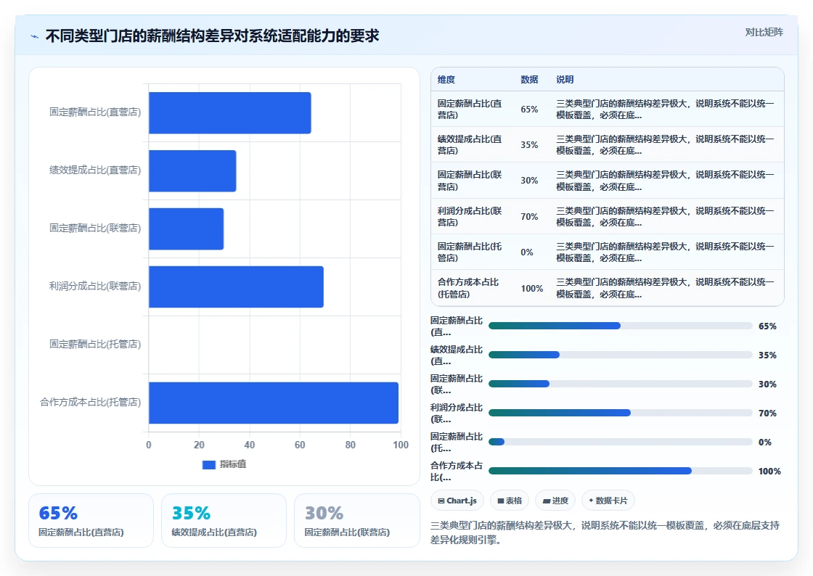Click the 绩效提成占比(直营店) chart bar

tap(192, 171)
